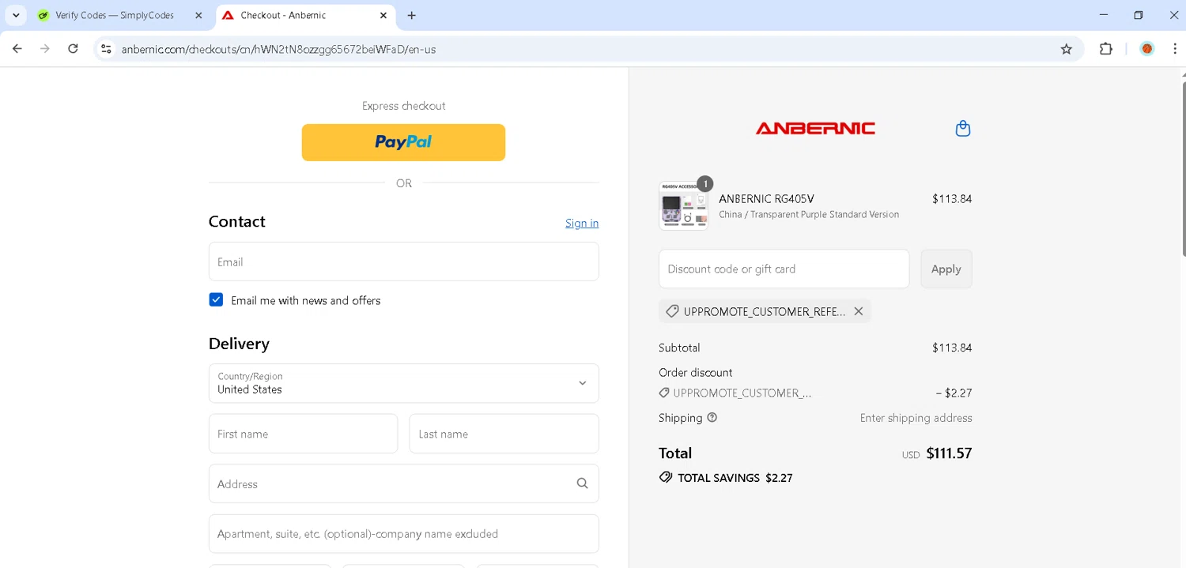This screenshot has width=1186, height=568.
Task: Click the address search magnifier icon
Action: [582, 483]
